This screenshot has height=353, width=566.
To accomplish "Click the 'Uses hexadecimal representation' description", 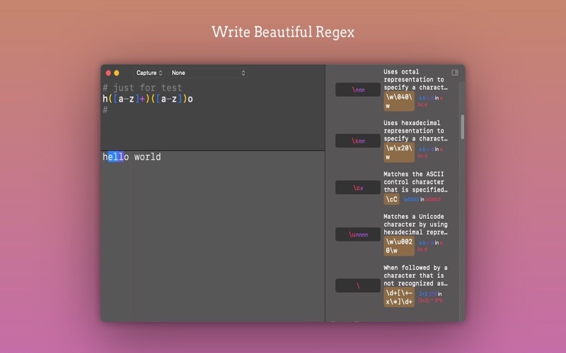I will (x=415, y=131).
